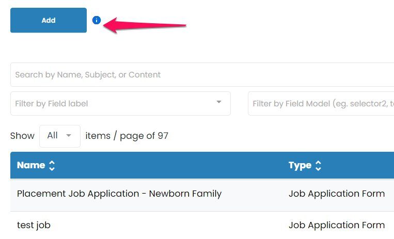Click Job Application Form cell in first row

click(x=337, y=194)
